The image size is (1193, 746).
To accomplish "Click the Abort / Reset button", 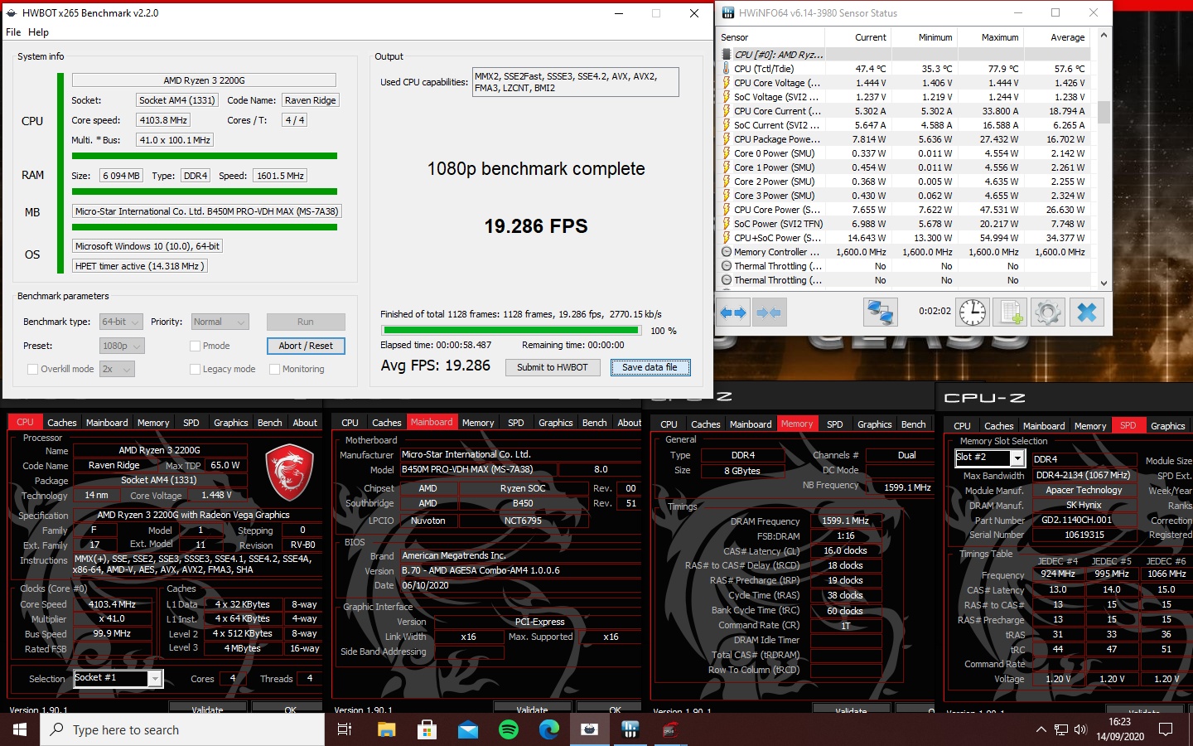I will click(306, 346).
